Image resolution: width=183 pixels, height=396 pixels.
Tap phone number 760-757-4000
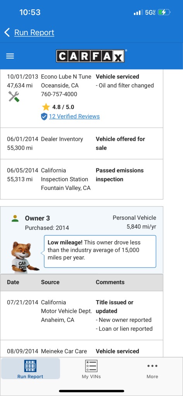59,94
